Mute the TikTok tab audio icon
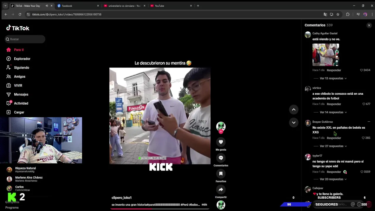Image resolution: width=375 pixels, height=211 pixels. coord(47,6)
